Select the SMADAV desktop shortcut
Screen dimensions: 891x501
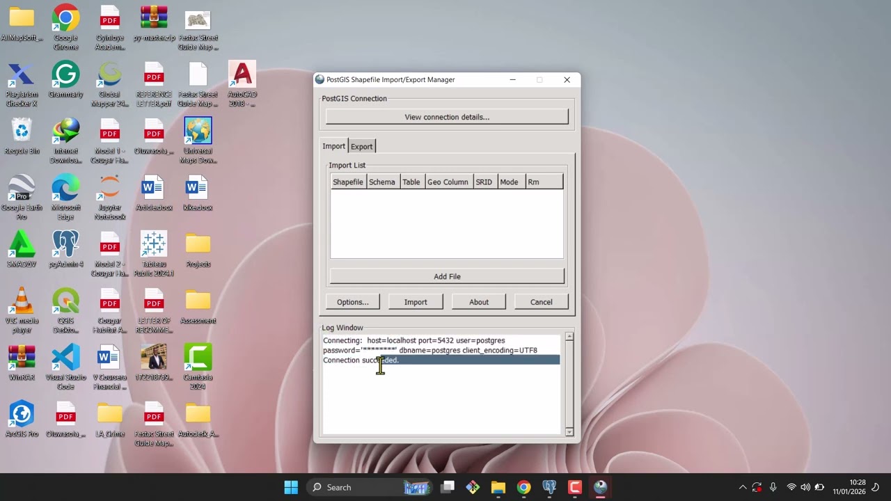pyautogui.click(x=22, y=250)
